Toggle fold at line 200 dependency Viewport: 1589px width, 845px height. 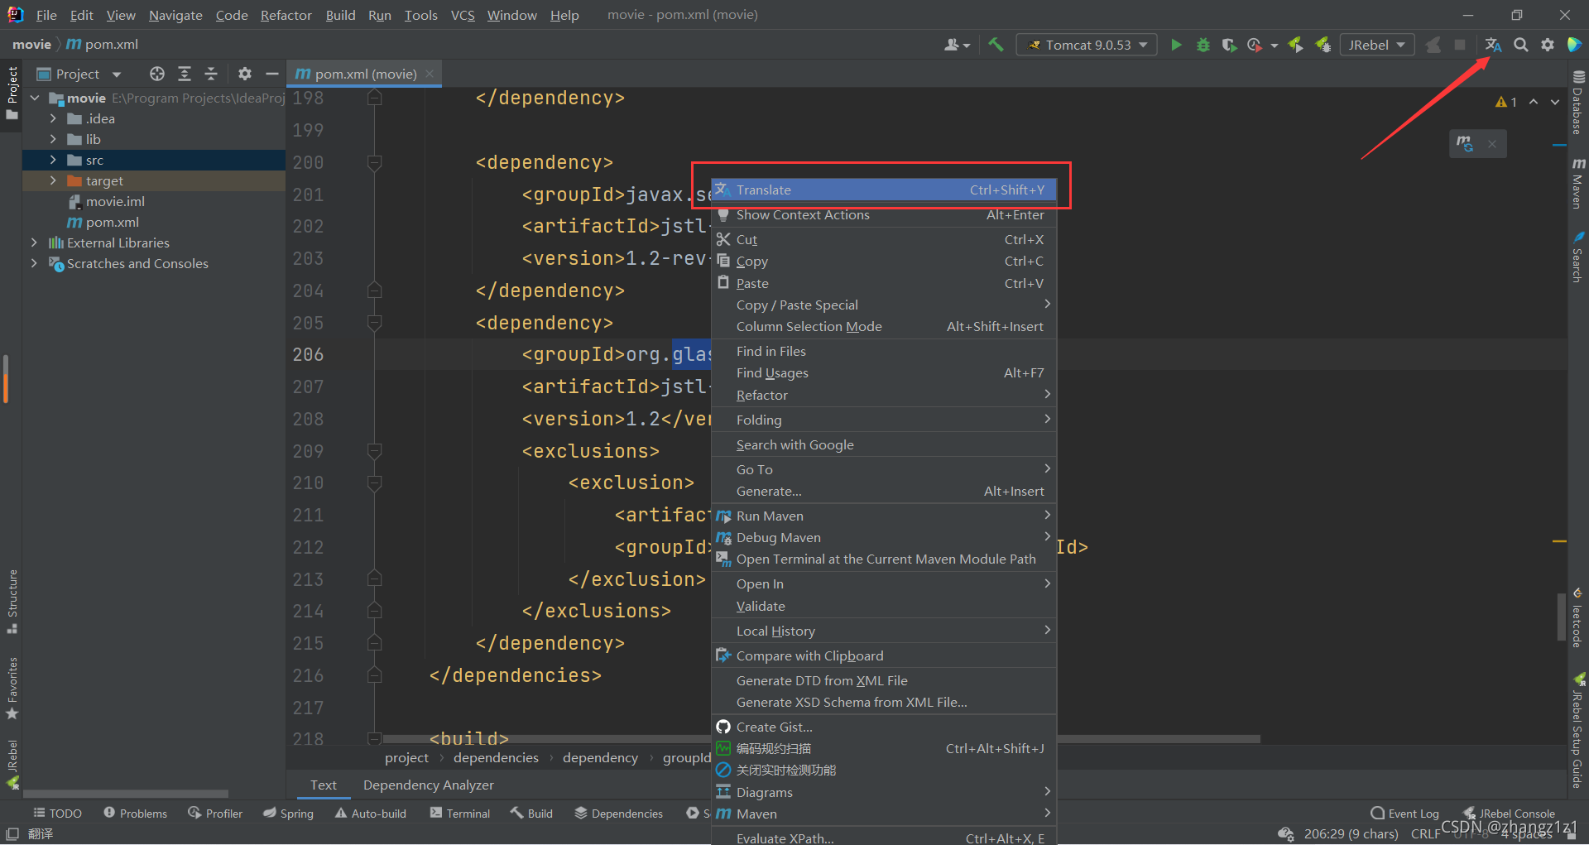[375, 162]
